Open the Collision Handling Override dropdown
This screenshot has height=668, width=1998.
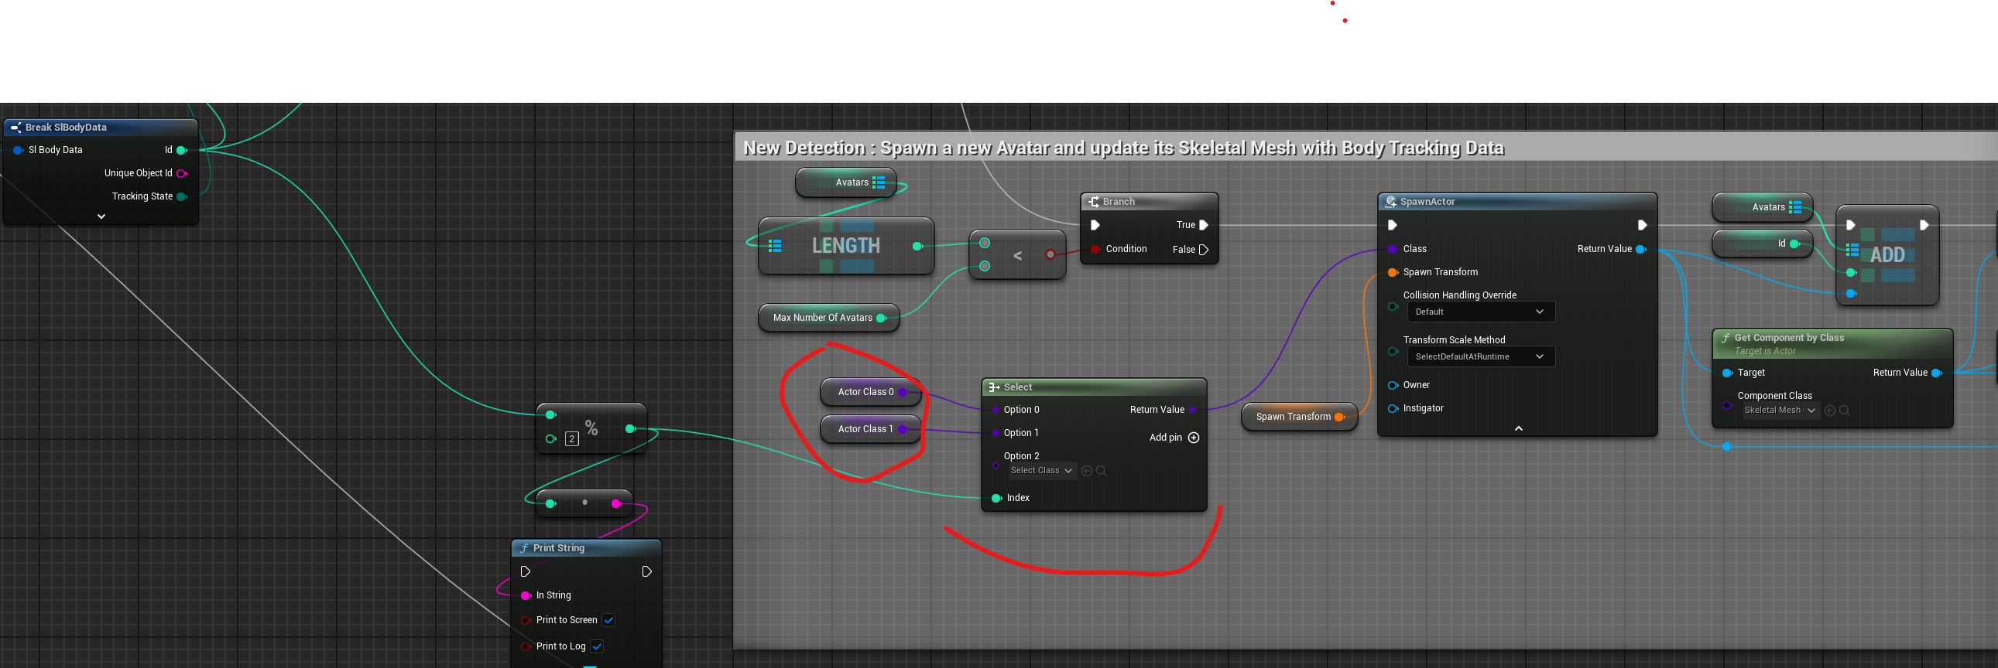1480,312
